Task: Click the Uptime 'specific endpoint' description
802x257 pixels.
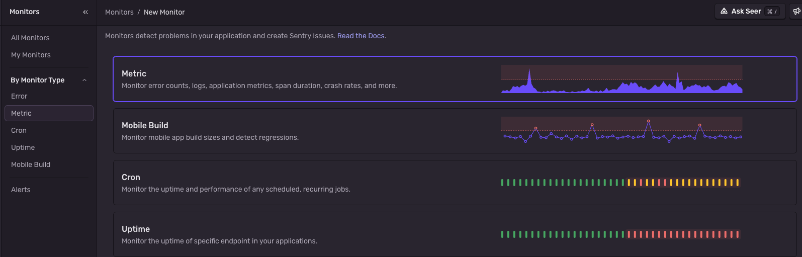Action: [x=219, y=241]
